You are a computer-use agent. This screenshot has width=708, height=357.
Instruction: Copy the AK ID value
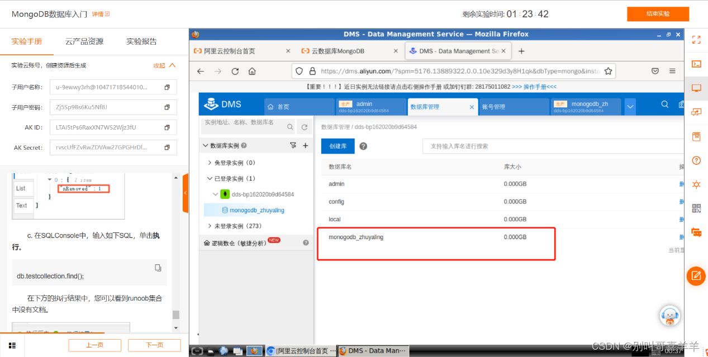pyautogui.click(x=167, y=127)
